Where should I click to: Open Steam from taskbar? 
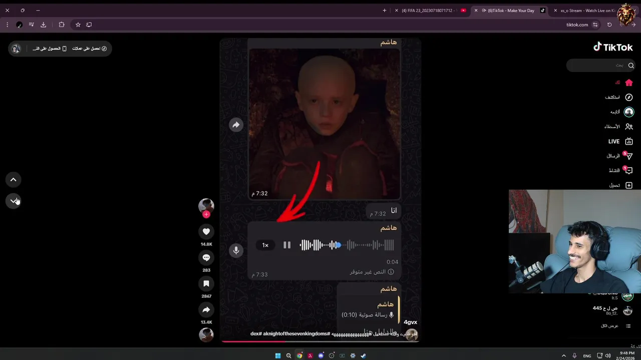[x=364, y=356]
